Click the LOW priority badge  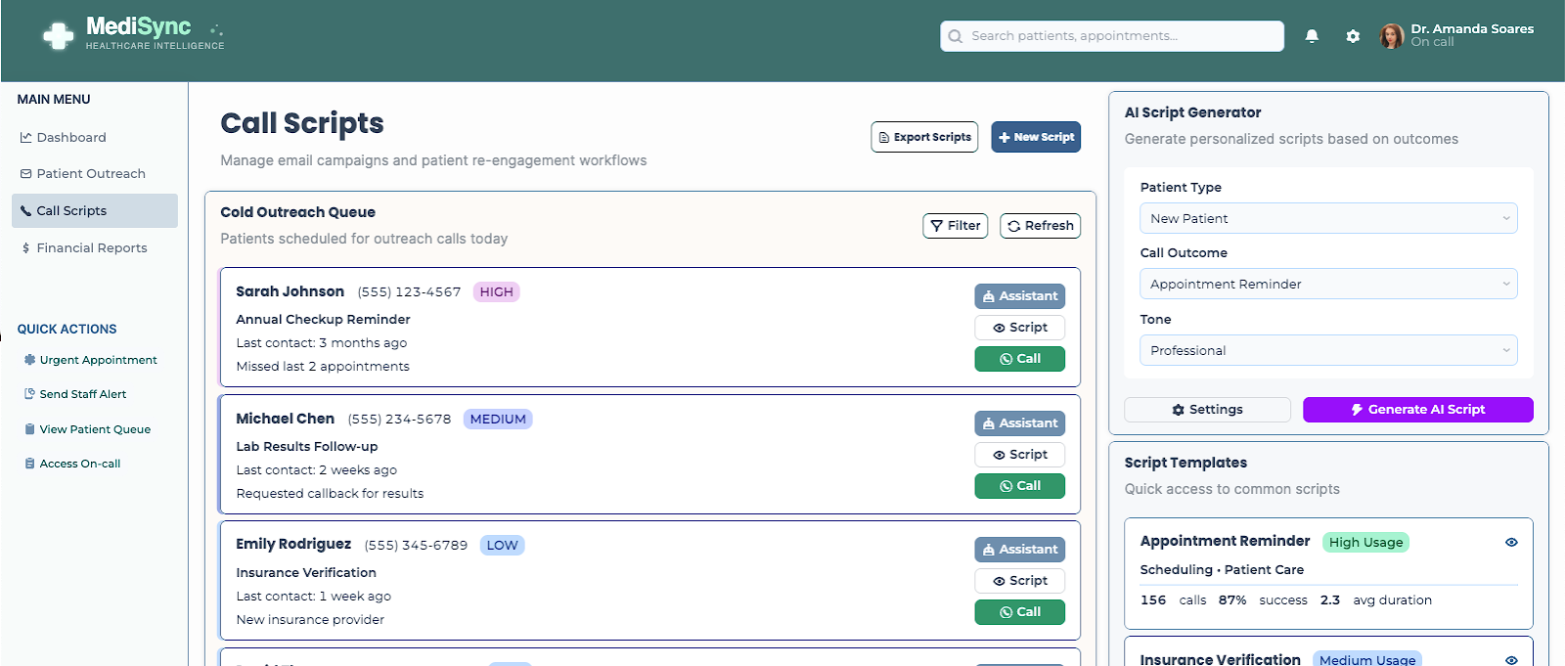503,546
